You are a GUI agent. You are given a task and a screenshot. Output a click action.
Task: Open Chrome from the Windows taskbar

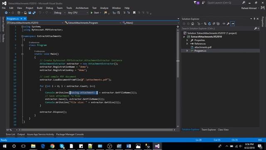click(52, 146)
